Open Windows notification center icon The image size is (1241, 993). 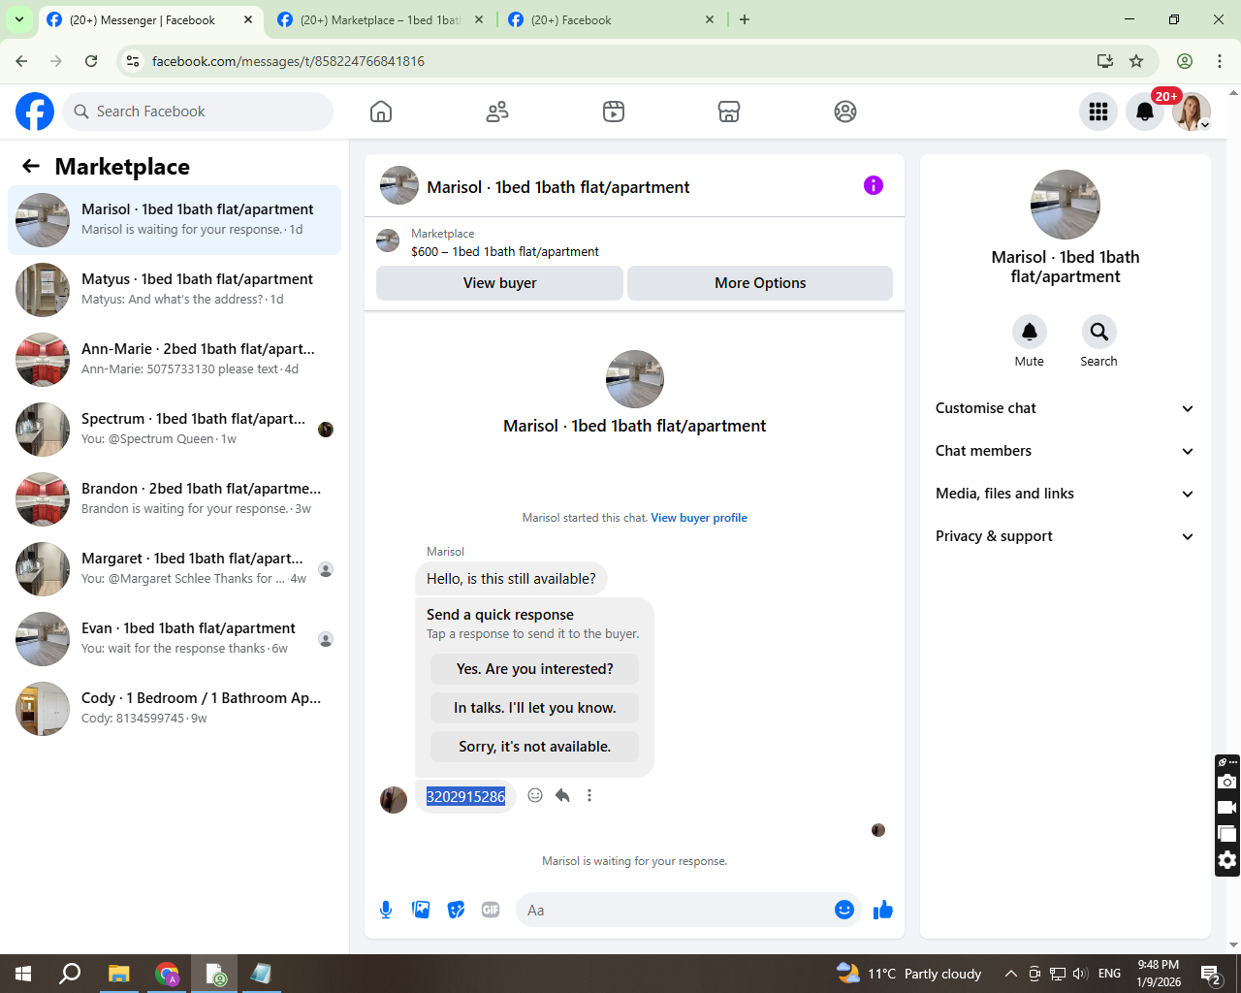pos(1211,974)
